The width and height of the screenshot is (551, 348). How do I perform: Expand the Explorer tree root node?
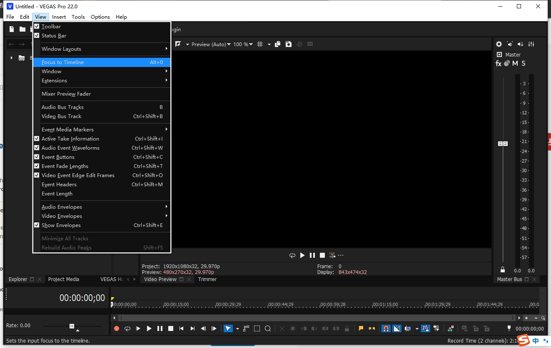coord(11,58)
